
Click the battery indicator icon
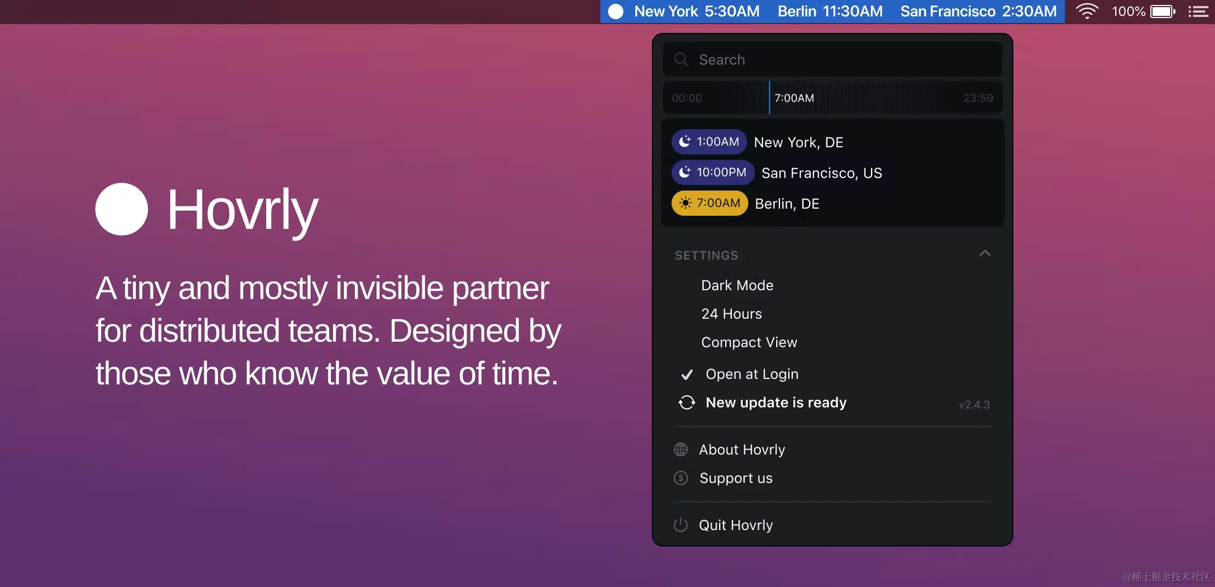pyautogui.click(x=1163, y=11)
